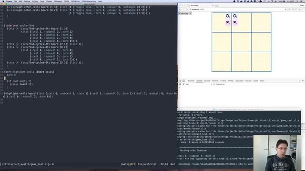Viewport: 305px width, 171px height.
Task: Open the Clojure menu in Emacs
Action: [x=49, y=1]
